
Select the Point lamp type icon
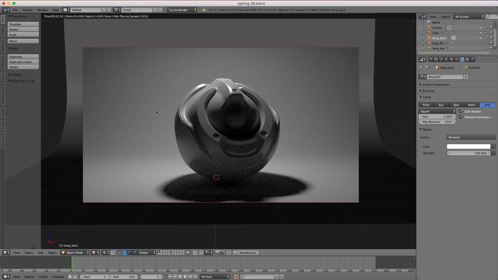(426, 105)
